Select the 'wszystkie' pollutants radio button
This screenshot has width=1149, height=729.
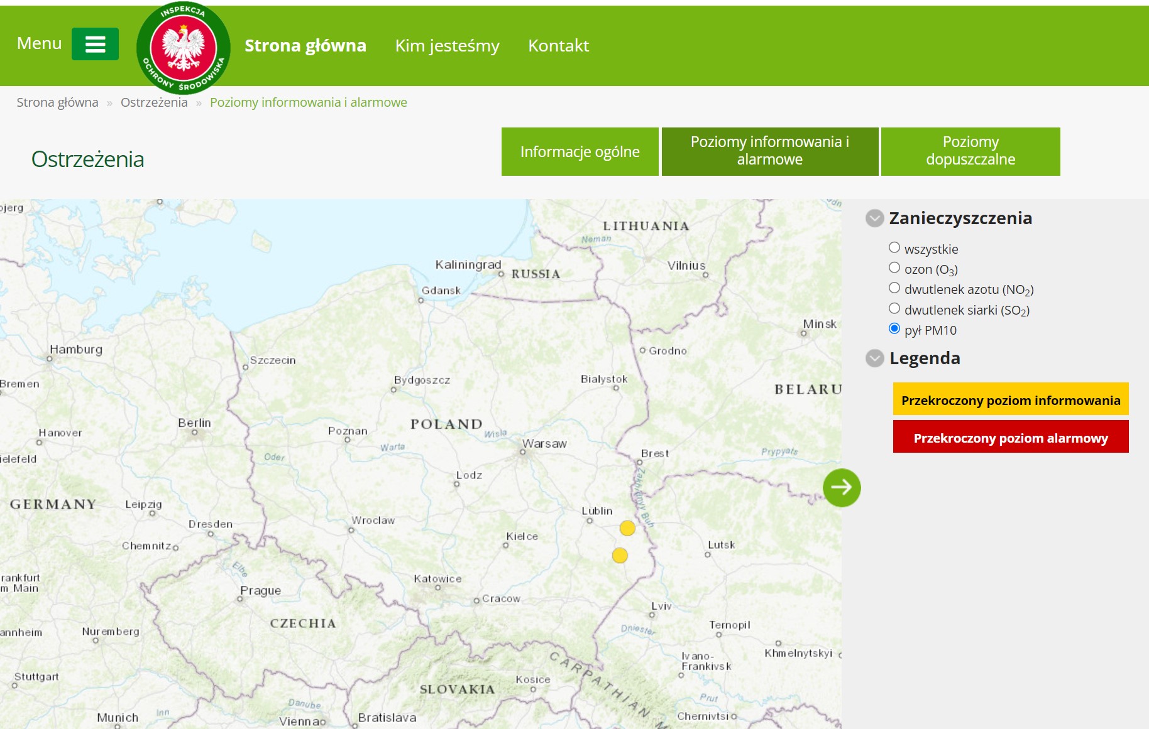(x=894, y=247)
